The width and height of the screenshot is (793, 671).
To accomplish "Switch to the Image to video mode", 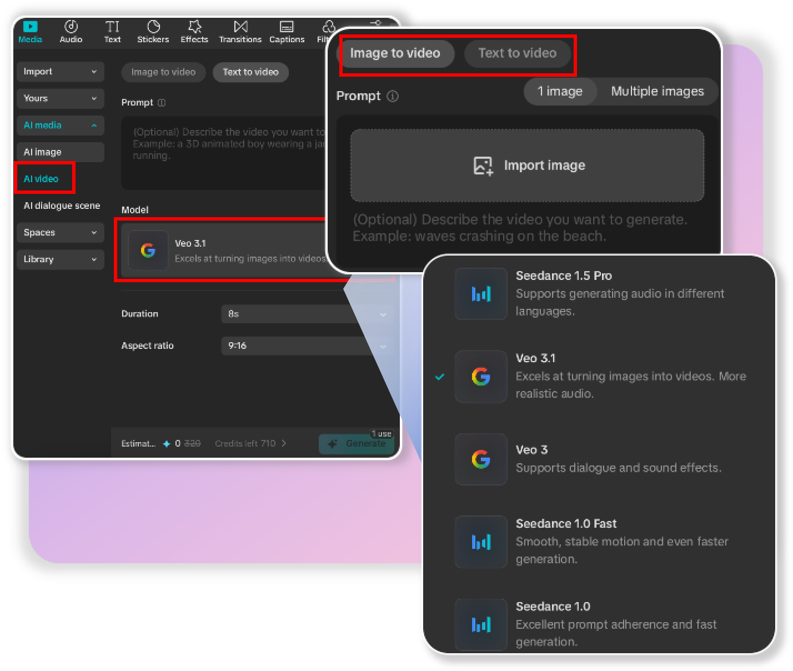I will click(x=396, y=53).
